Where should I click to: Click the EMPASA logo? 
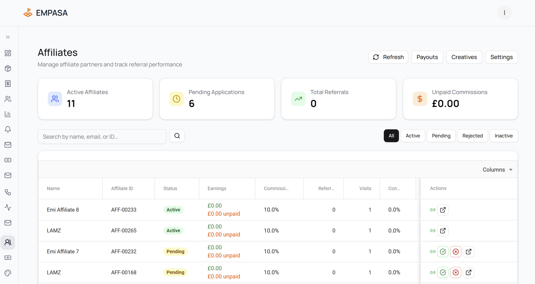[x=45, y=13]
